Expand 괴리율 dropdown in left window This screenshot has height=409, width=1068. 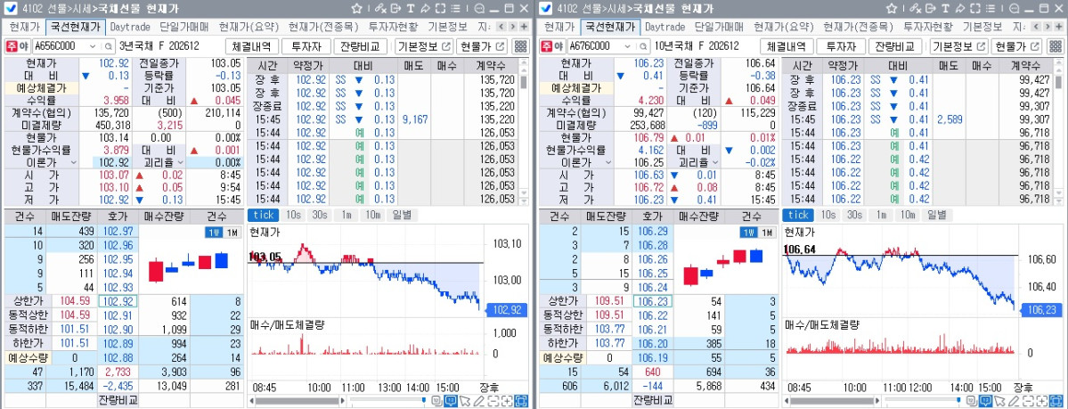tap(181, 163)
